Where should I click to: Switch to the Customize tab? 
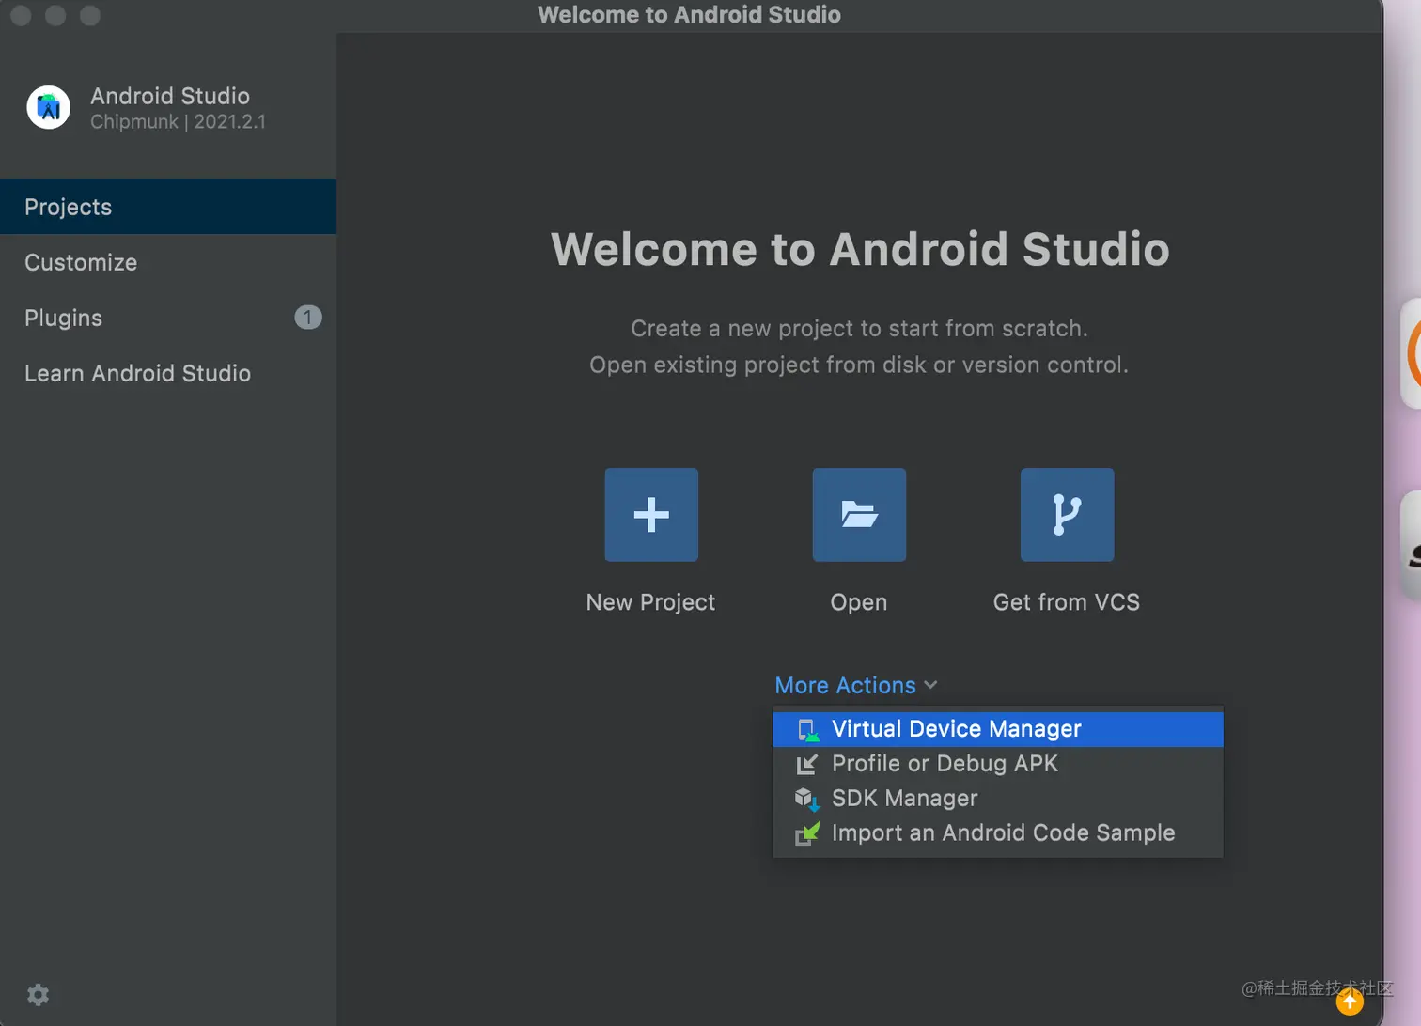(x=168, y=262)
